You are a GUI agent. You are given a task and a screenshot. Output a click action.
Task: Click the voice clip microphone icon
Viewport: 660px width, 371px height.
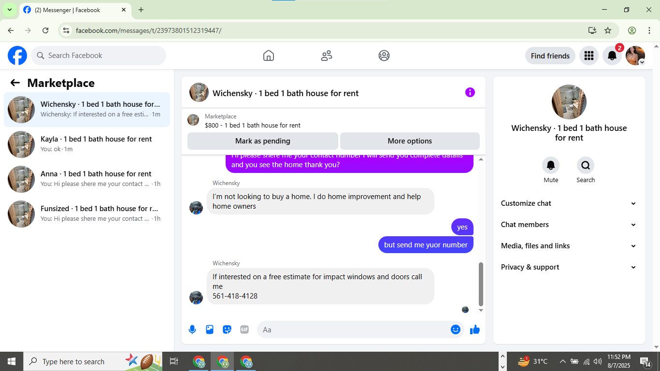192,329
